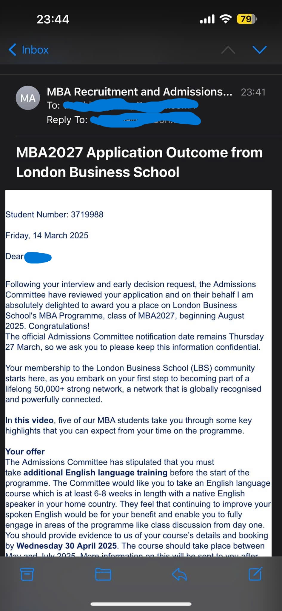Screen dimensions: 282x611
Task: Tap the Wi-Fi status icon
Action: click(x=225, y=19)
